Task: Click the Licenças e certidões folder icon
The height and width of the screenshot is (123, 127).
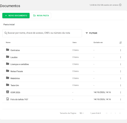Action: (8, 64)
